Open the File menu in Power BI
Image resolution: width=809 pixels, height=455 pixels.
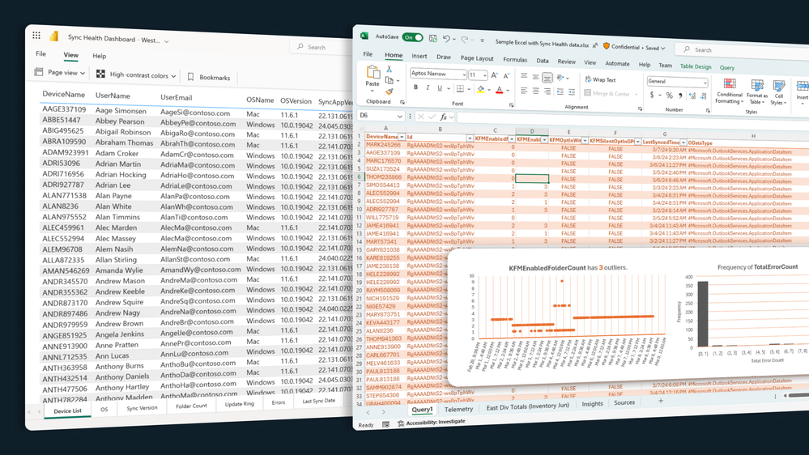(40, 53)
